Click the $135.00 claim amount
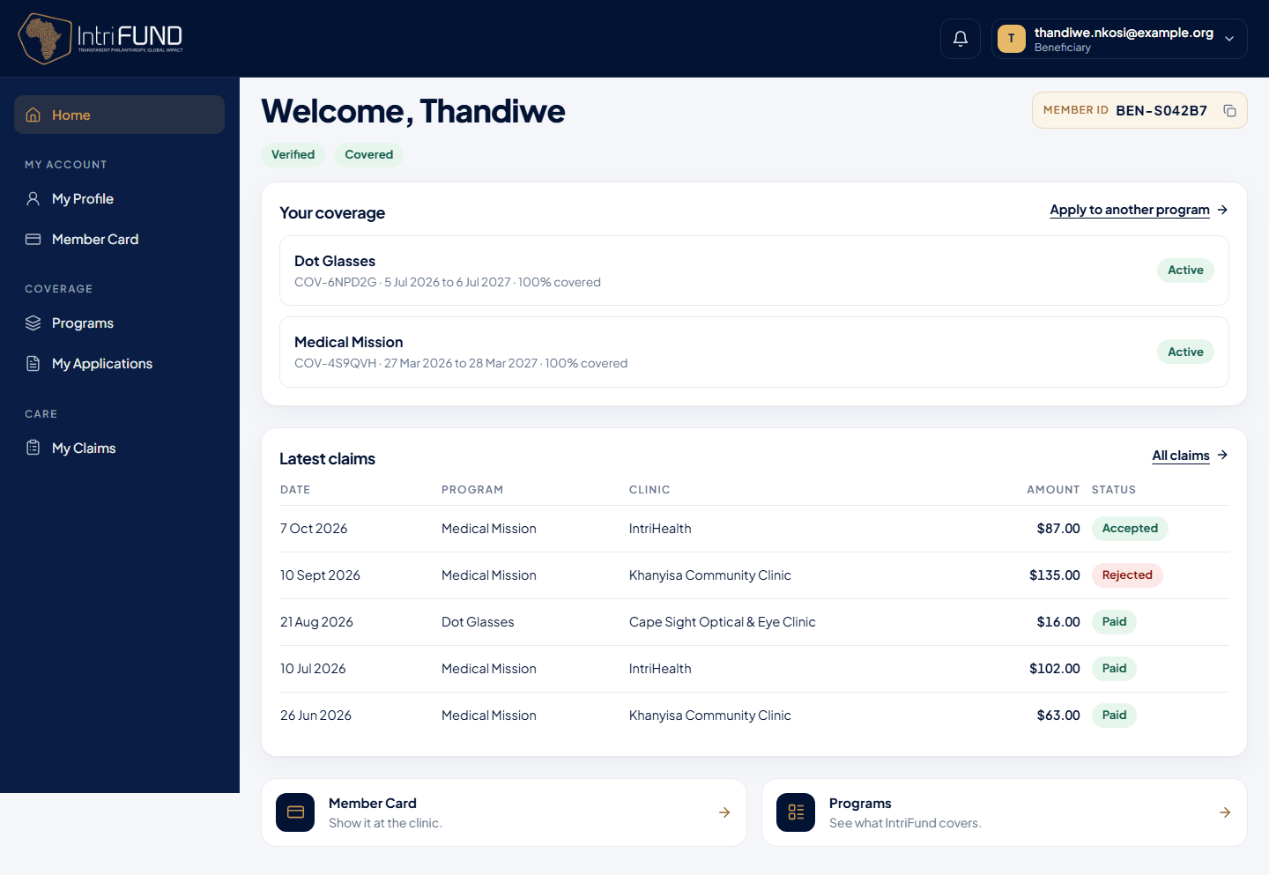Image resolution: width=1269 pixels, height=875 pixels. point(1055,575)
